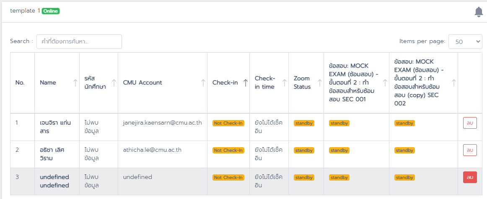Click the Zoom Status standby badge for athicha
Image resolution: width=487 pixels, height=199 pixels.
tap(304, 151)
